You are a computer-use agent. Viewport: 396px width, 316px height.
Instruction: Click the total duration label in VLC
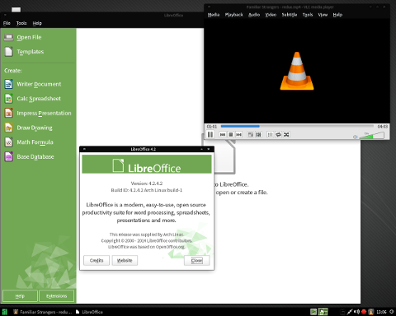[x=383, y=127]
